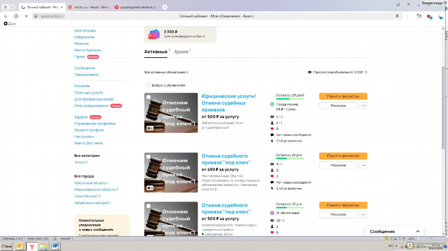Viewport: 448px width, 251px height.
Task: Click the browser address bar
Action: (216, 16)
